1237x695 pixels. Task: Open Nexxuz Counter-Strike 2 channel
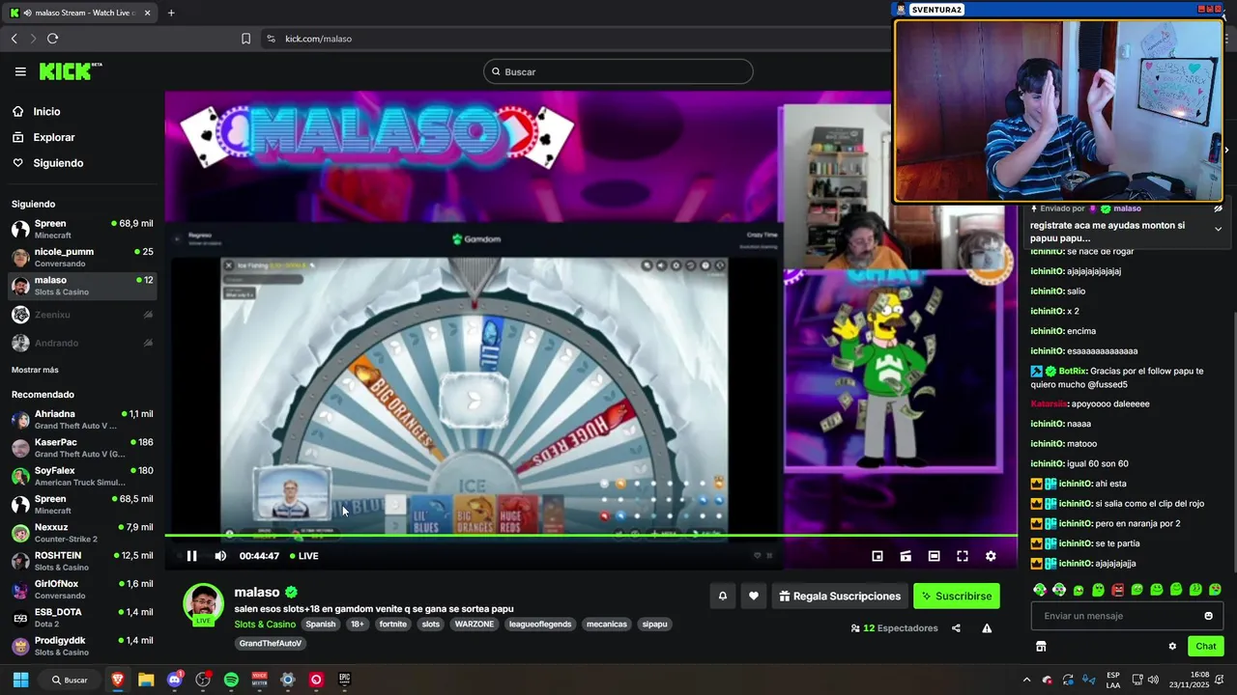[81, 533]
